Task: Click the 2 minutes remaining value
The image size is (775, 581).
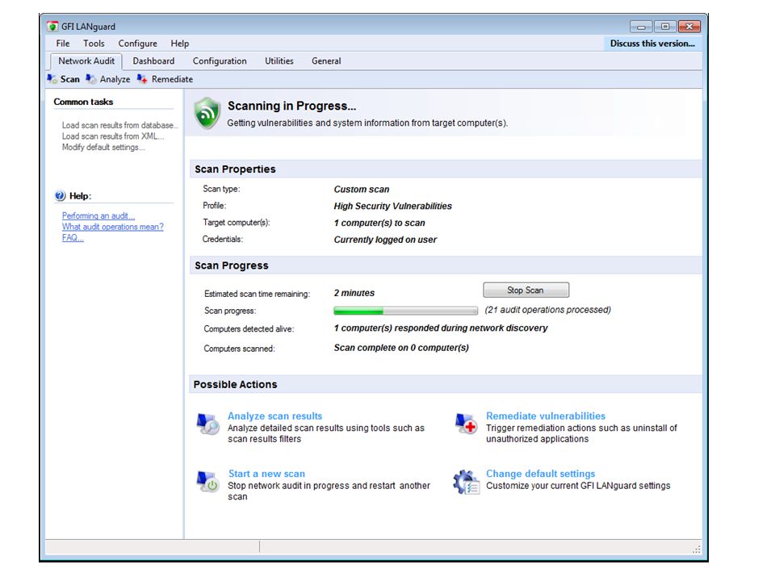Action: click(354, 293)
